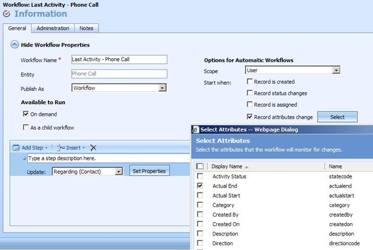Screen dimensions: 373x250
Task: Open the Scope dropdown
Action: tap(336, 70)
